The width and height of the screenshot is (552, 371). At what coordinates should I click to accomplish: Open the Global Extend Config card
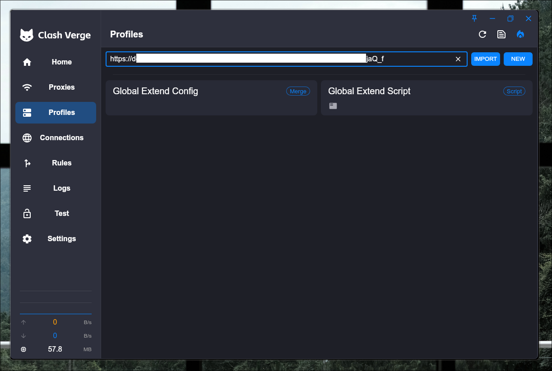coord(211,98)
